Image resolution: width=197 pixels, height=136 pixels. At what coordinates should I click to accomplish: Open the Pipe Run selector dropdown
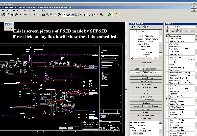click(196, 27)
